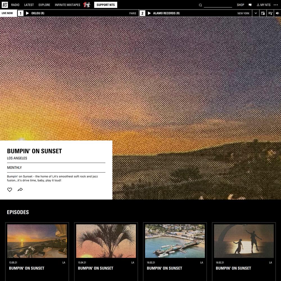The image size is (281, 281).
Task: Open the 13.05.21 episode thumbnail
Action: click(37, 241)
